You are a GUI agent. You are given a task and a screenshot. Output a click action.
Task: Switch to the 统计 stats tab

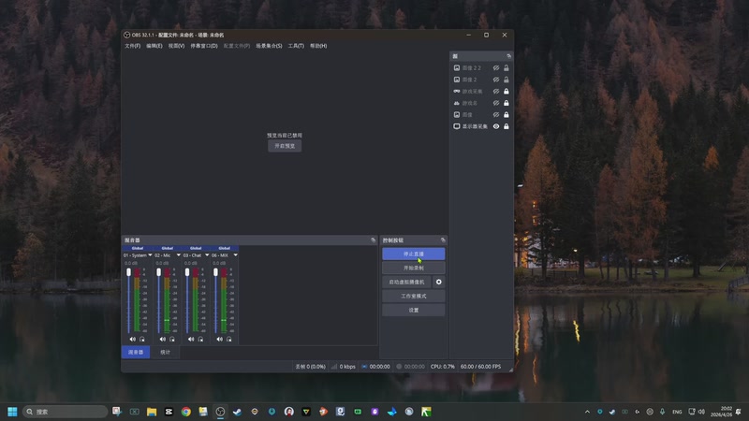click(165, 353)
